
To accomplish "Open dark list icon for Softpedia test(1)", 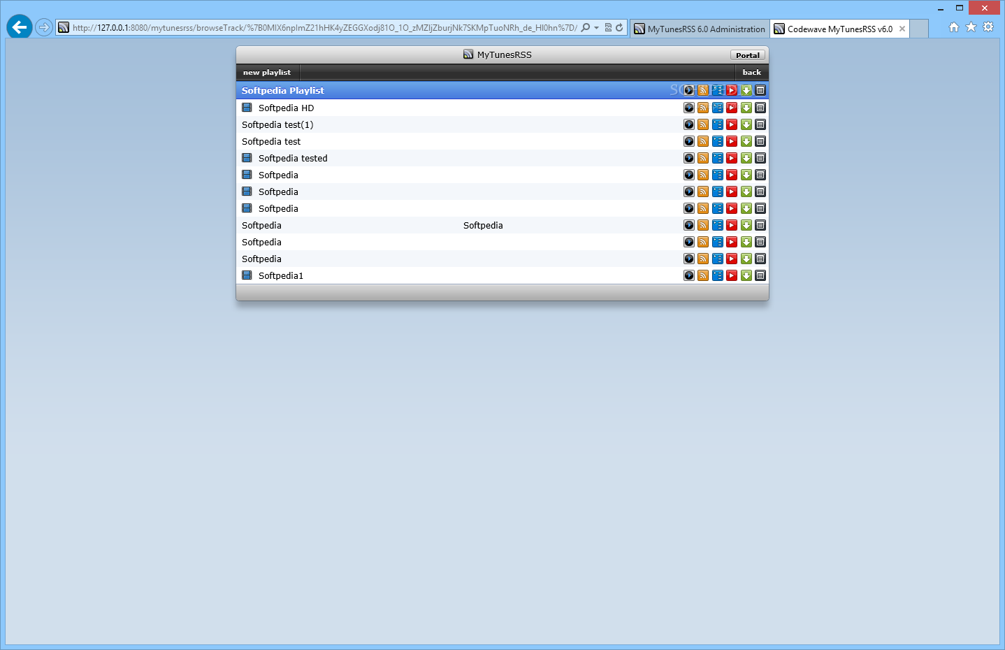I will tap(760, 124).
